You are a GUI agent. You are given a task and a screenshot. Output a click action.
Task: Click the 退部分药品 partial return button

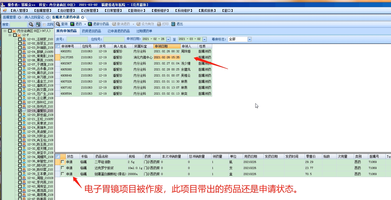click(x=98, y=24)
